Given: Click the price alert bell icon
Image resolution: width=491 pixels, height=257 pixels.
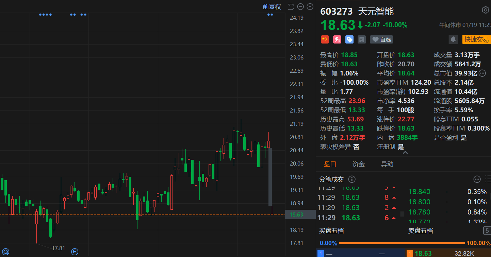Looking at the screenshot, I should (x=453, y=39).
